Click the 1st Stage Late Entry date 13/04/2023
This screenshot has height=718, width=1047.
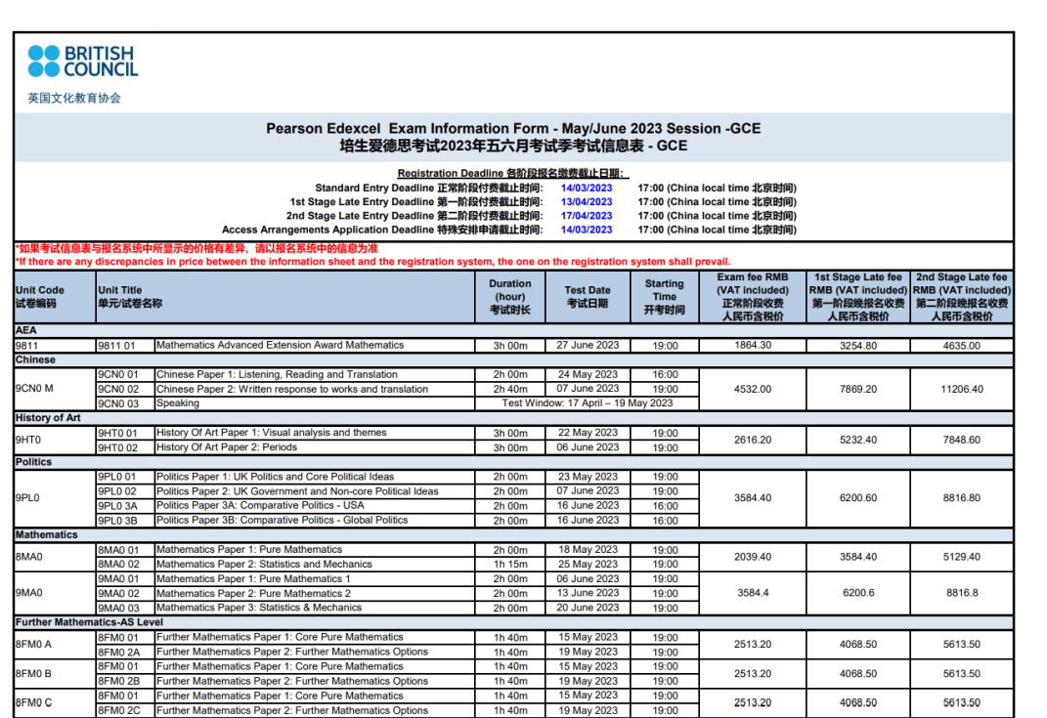[x=587, y=202]
